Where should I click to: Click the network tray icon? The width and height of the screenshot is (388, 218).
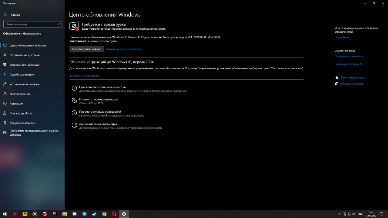[350, 214]
